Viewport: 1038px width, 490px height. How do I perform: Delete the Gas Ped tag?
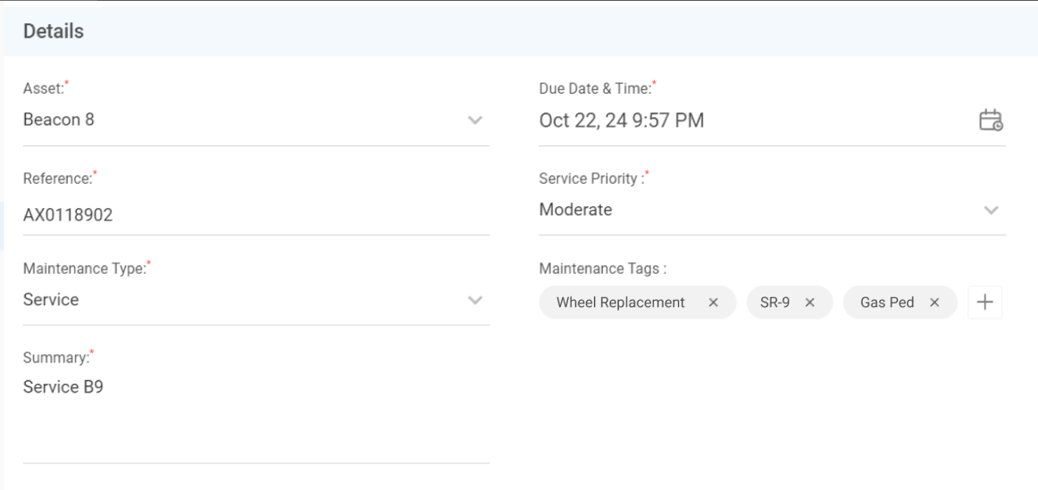click(x=934, y=303)
